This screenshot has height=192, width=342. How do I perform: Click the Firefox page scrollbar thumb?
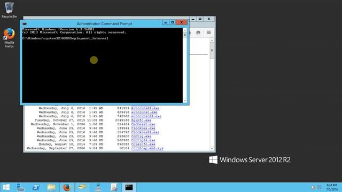[x=212, y=51]
